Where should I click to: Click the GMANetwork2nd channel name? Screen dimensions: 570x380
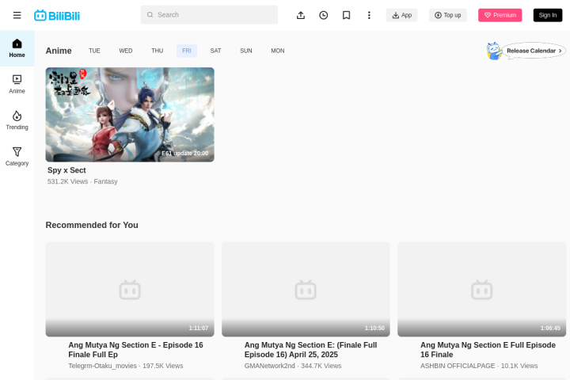pyautogui.click(x=269, y=366)
